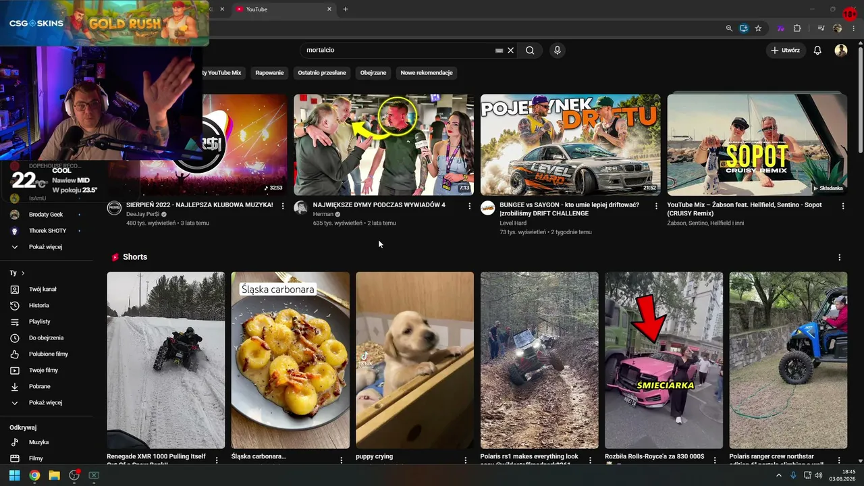
Task: Open Muzyka under Odkrywaj
Action: [x=38, y=442]
